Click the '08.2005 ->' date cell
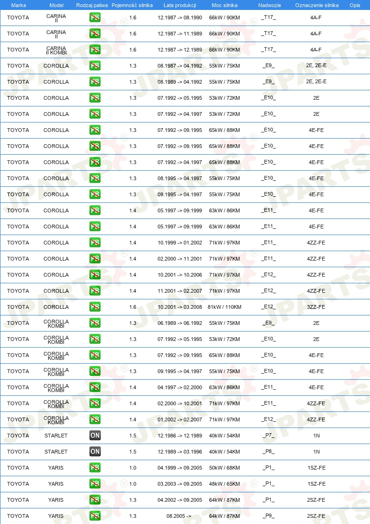 pyautogui.click(x=179, y=515)
